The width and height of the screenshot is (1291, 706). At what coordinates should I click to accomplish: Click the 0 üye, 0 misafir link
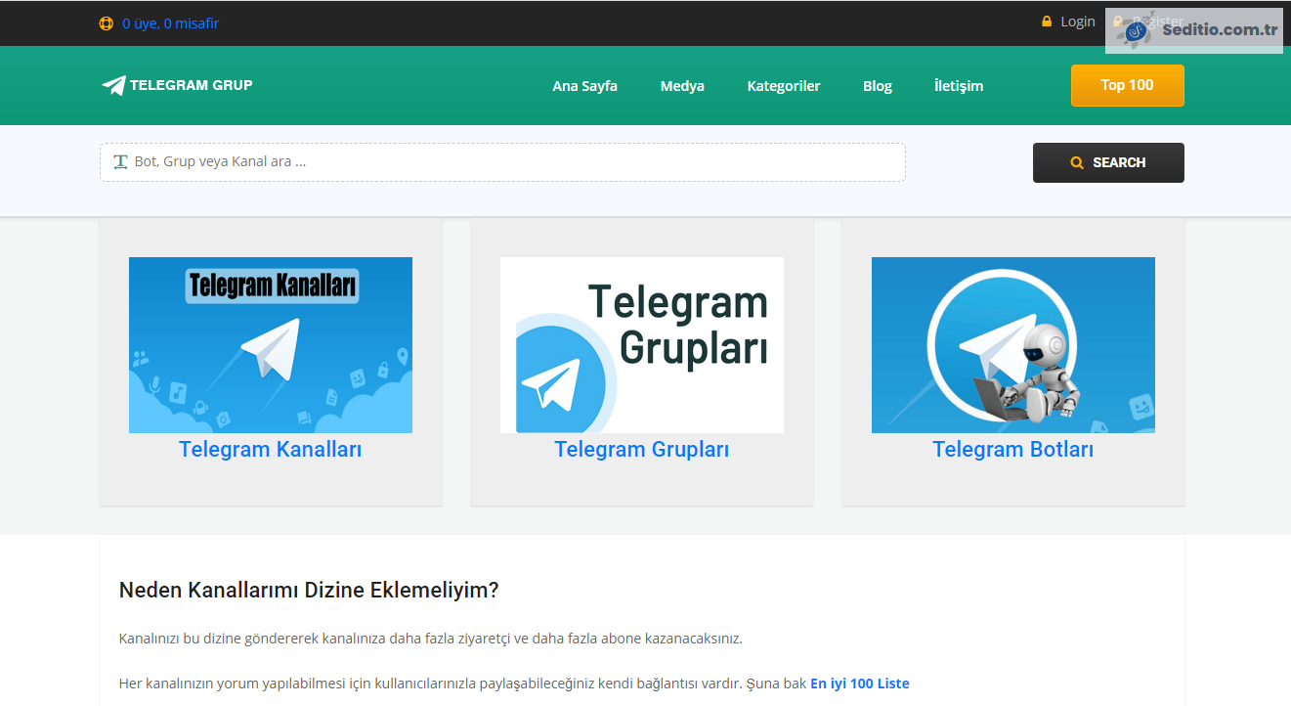[170, 23]
